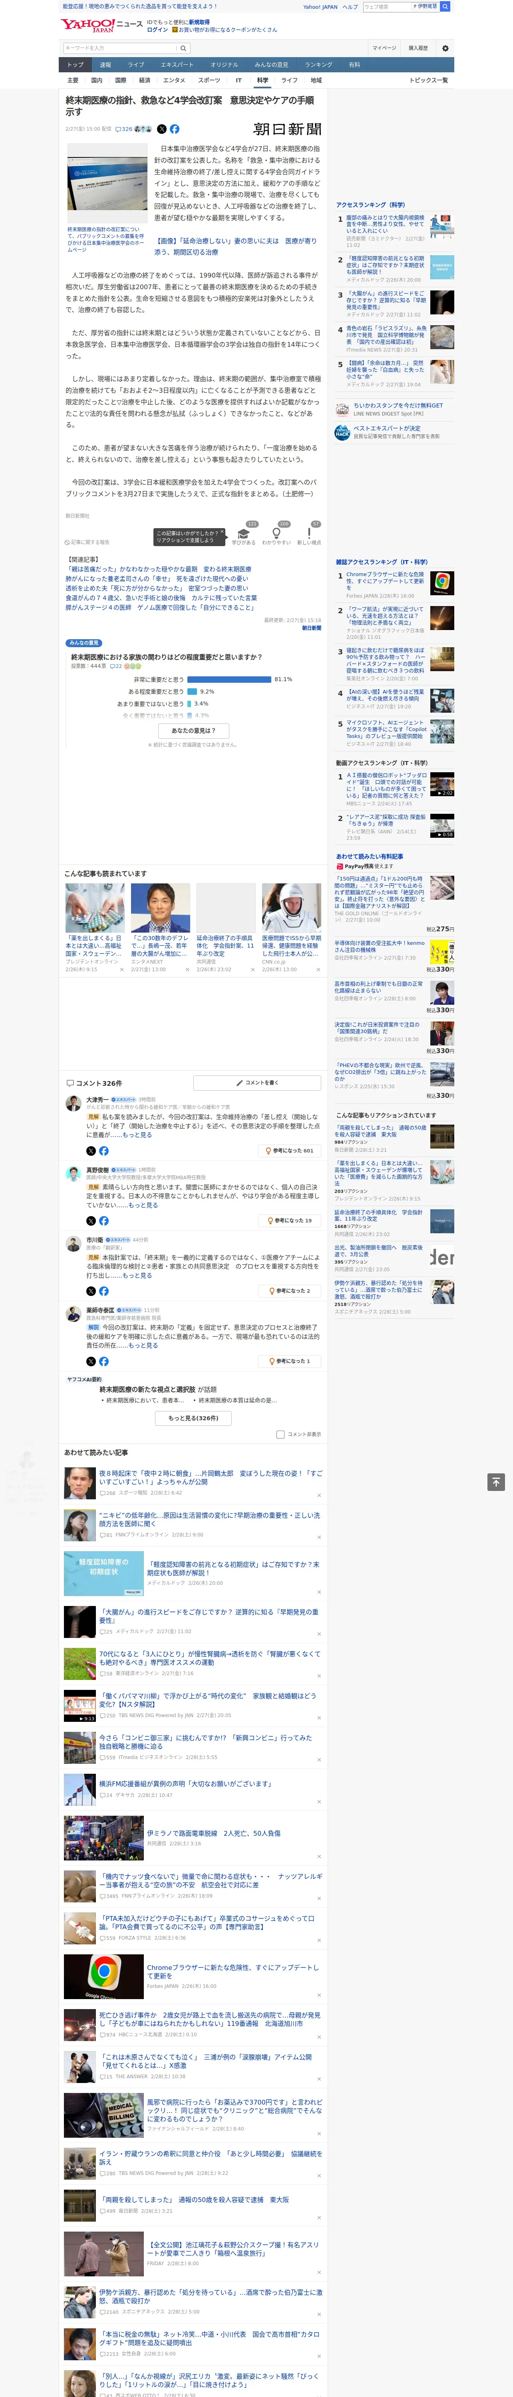Click the 3.4% poll result bar
The height and width of the screenshot is (2397, 513).
click(x=189, y=704)
